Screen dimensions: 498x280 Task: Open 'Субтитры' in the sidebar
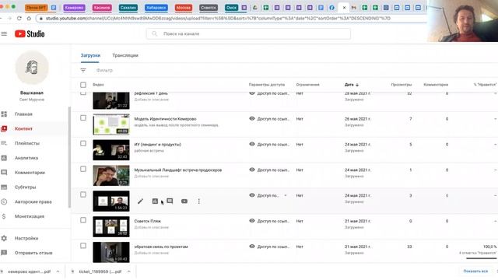[x=25, y=187]
